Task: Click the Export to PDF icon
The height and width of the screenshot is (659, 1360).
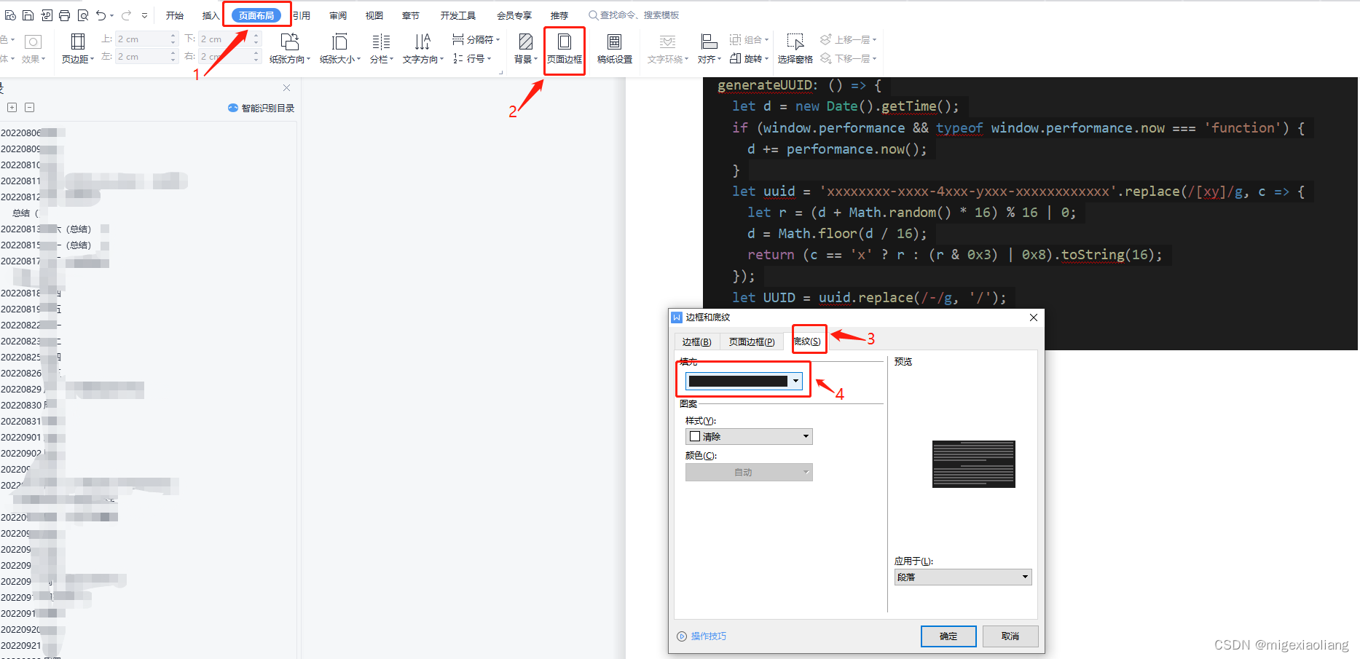Action: coord(46,15)
